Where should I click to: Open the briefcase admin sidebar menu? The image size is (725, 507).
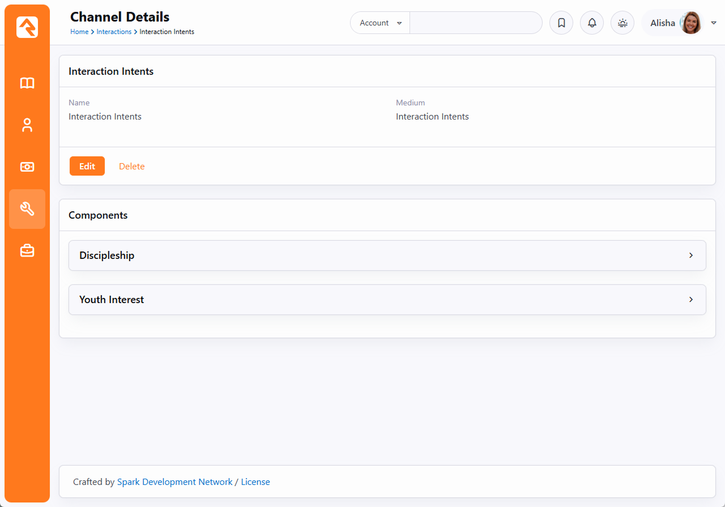coord(27,251)
